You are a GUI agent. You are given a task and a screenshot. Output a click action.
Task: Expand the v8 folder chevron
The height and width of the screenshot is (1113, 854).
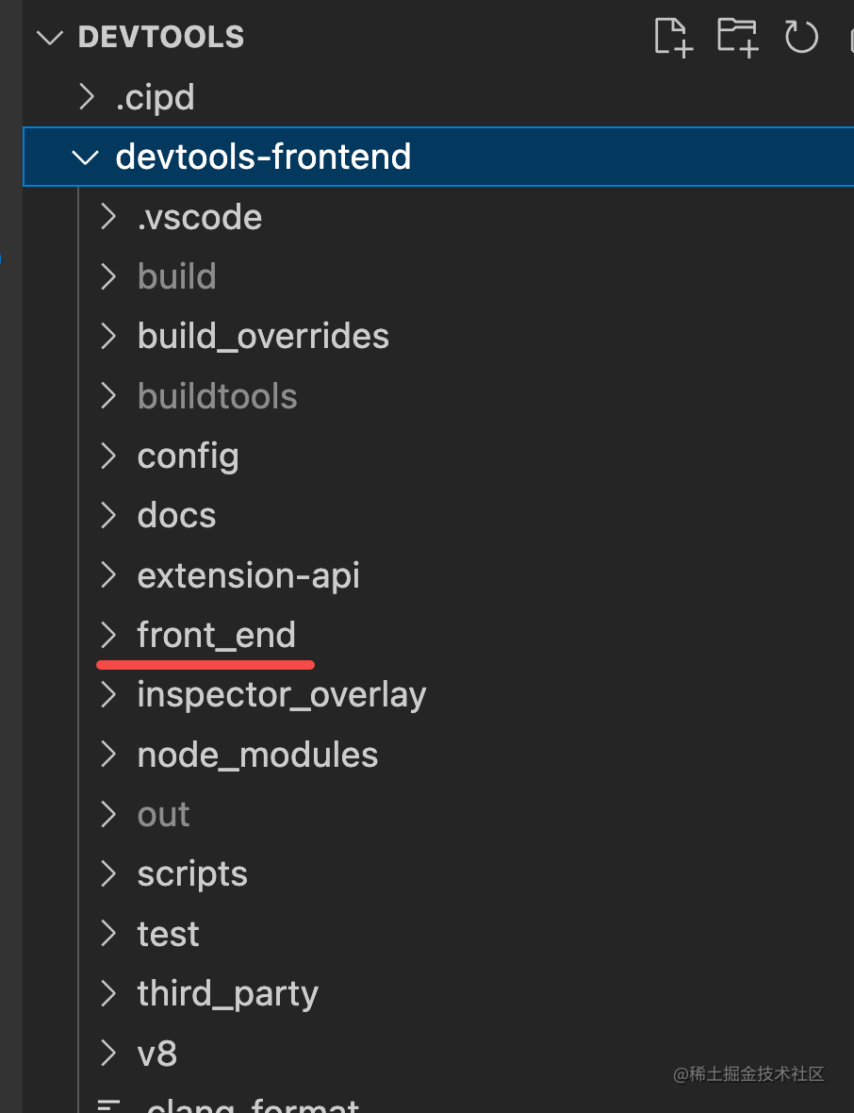pyautogui.click(x=109, y=1053)
